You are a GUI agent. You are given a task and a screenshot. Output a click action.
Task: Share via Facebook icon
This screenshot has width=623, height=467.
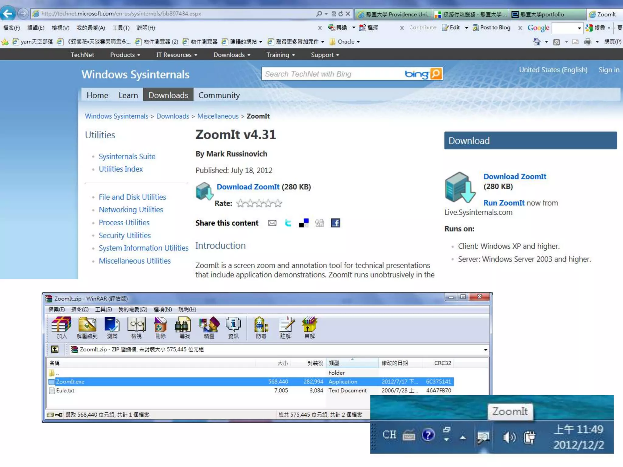[x=335, y=223]
